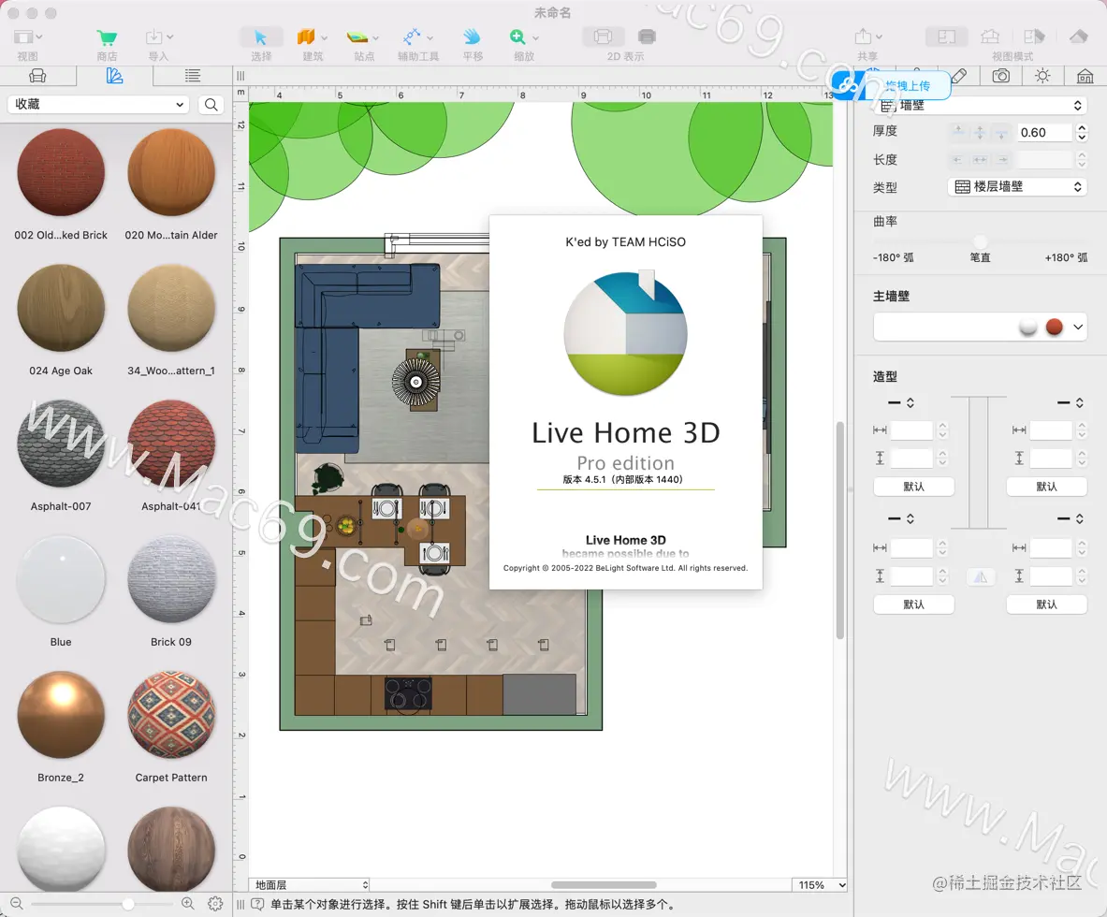Click the red material swatch in 主墙壁

click(1054, 327)
